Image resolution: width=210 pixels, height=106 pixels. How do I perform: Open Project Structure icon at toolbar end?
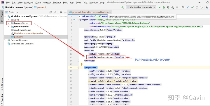pyautogui.click(x=207, y=8)
